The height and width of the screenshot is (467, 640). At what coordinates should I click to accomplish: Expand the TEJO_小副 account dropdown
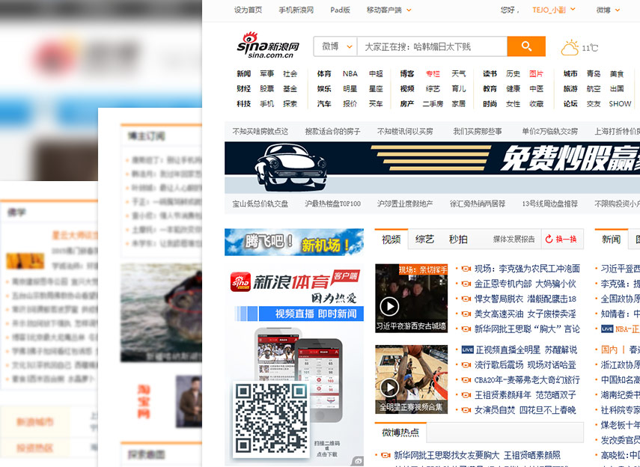[x=553, y=10]
